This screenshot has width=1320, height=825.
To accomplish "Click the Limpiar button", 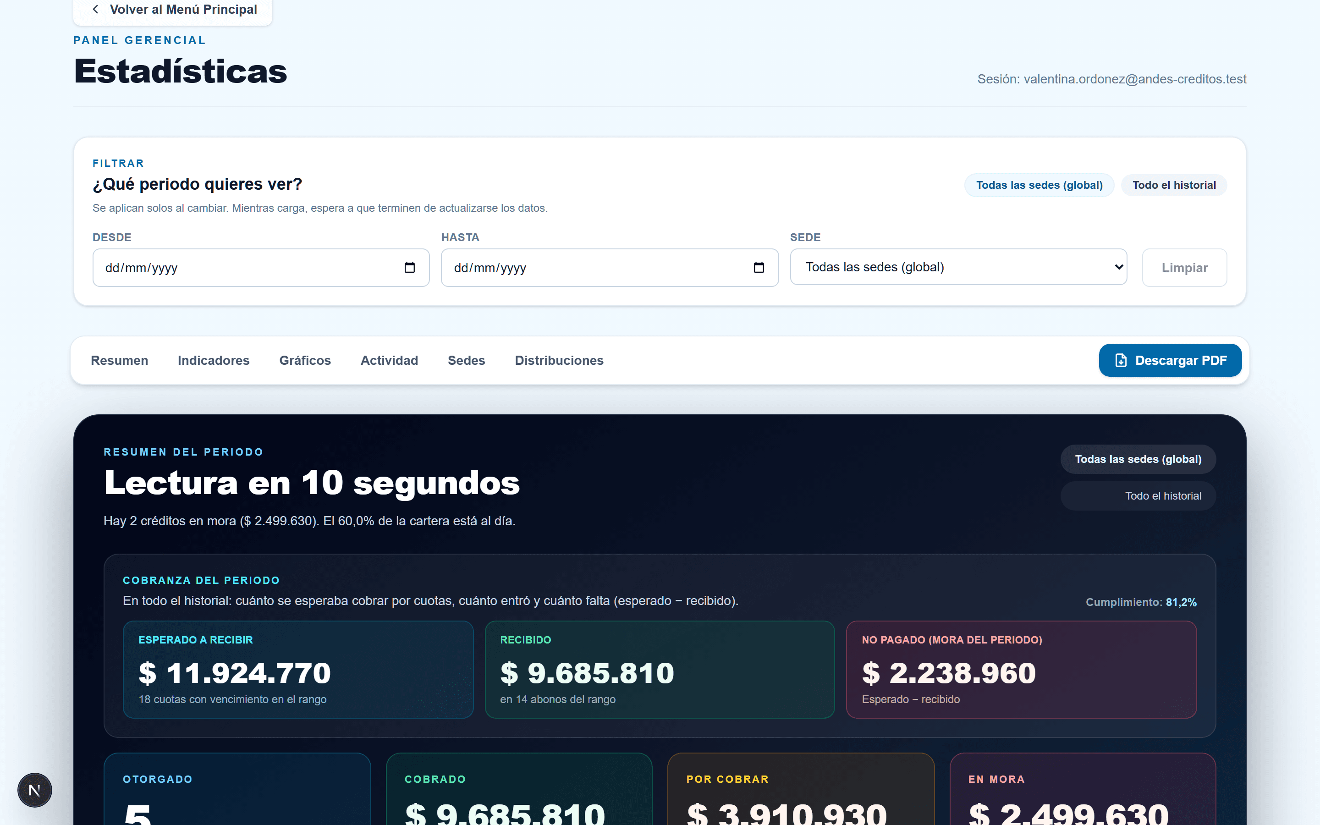I will coord(1184,267).
